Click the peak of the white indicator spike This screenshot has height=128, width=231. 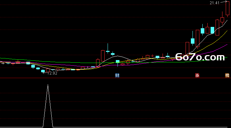tap(48, 85)
